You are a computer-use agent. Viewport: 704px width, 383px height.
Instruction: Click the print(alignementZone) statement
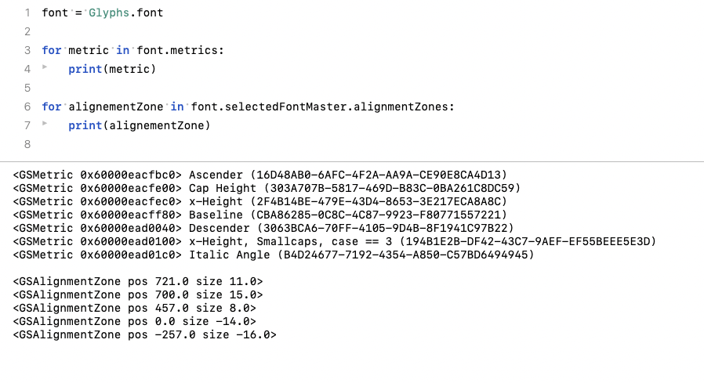139,125
